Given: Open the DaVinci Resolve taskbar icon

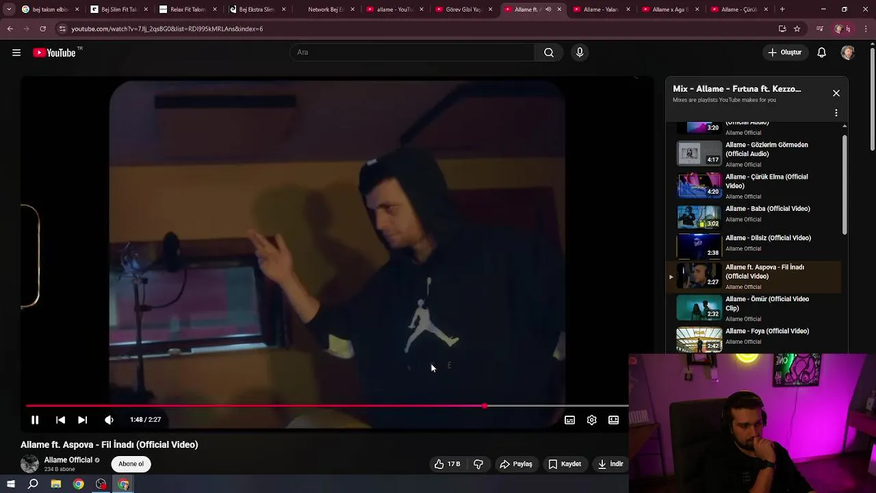Looking at the screenshot, I should [101, 484].
